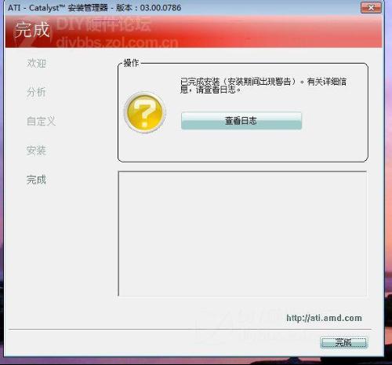Click the 操作 group label
This screenshot has height=365, width=392.
131,63
